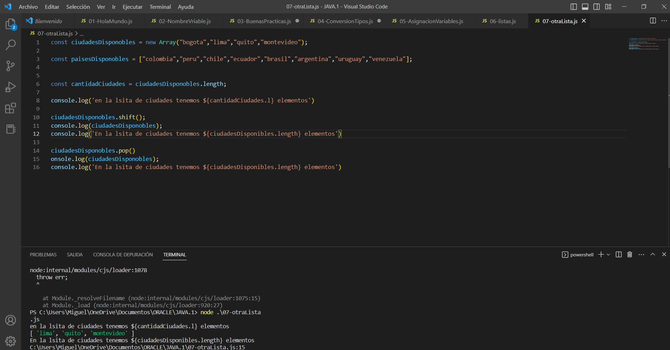Open terminal panel More Actions ellipsis
The image size is (670, 350).
coord(641,255)
